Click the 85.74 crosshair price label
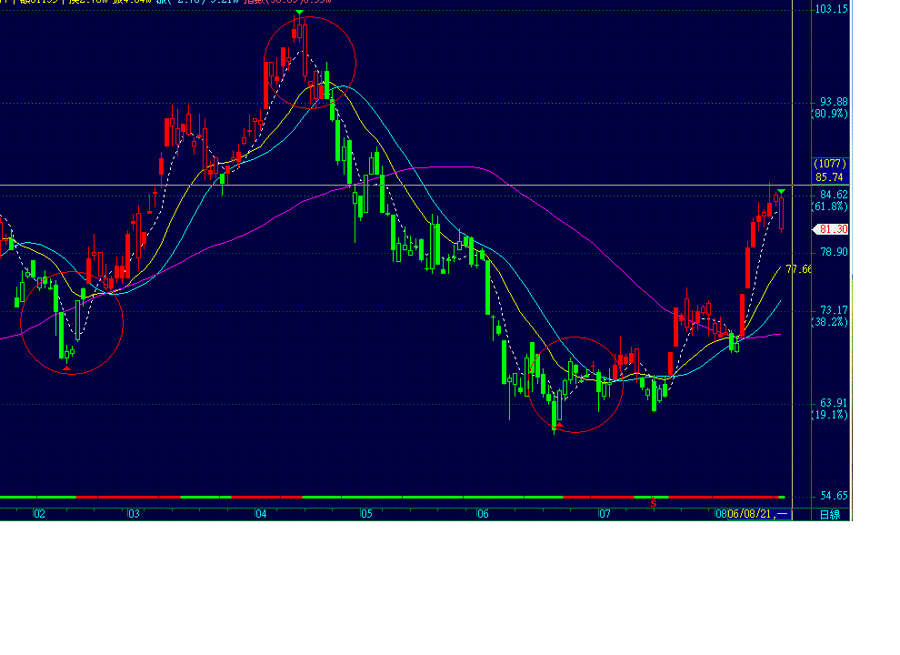Image resolution: width=900 pixels, height=655 pixels. click(x=831, y=177)
